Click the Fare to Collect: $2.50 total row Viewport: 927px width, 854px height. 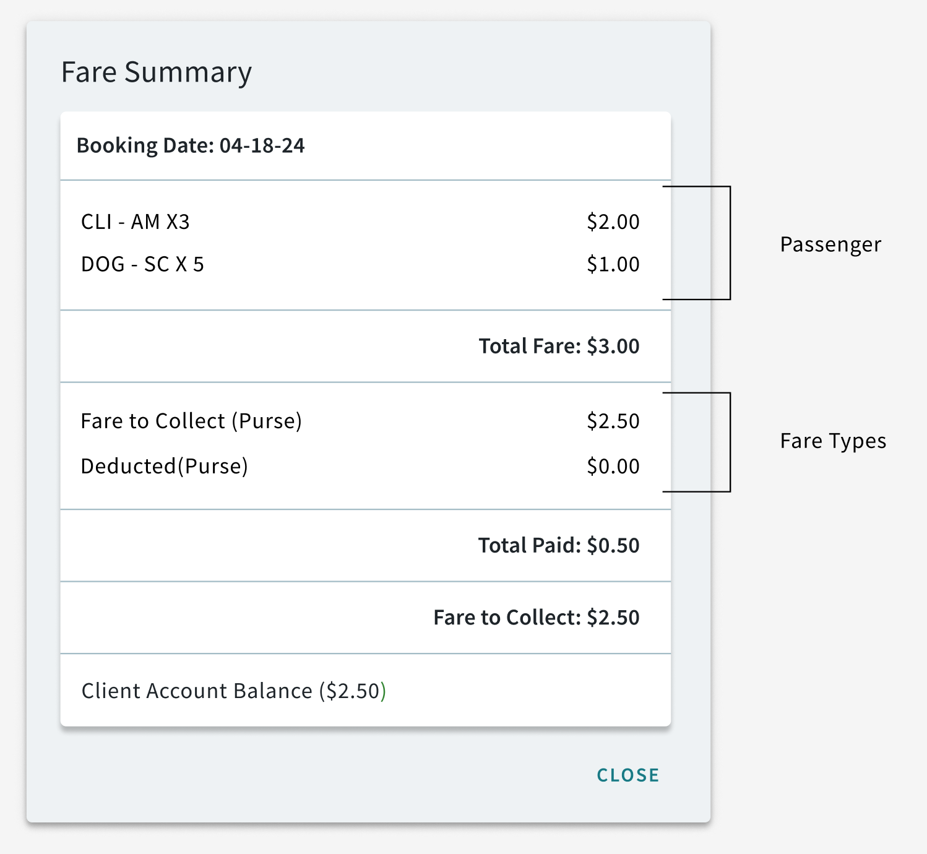(537, 617)
